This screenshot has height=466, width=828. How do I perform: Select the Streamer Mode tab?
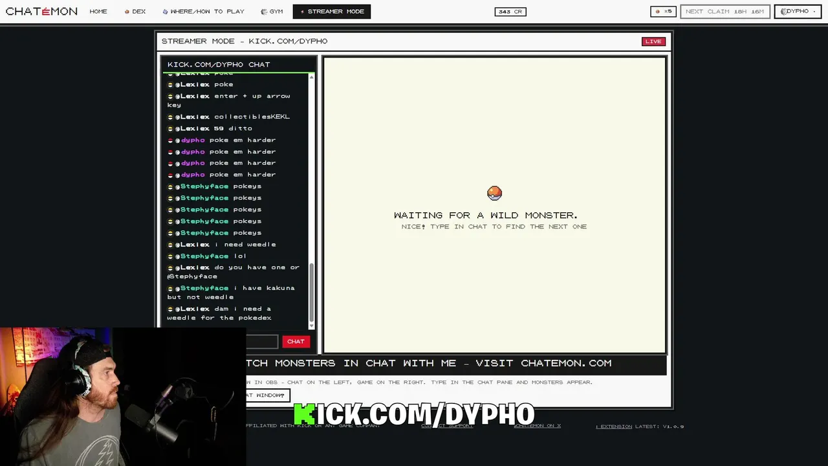pyautogui.click(x=332, y=12)
